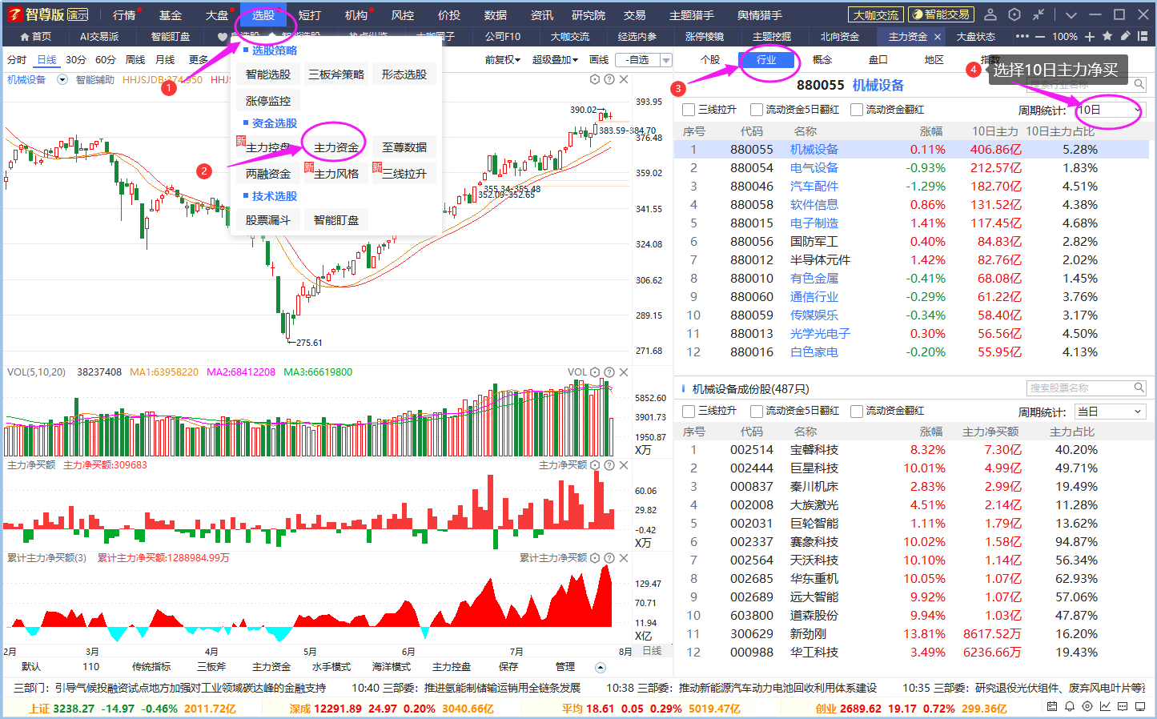1157x719 pixels.
Task: Switch to the 概念 tab
Action: click(822, 60)
